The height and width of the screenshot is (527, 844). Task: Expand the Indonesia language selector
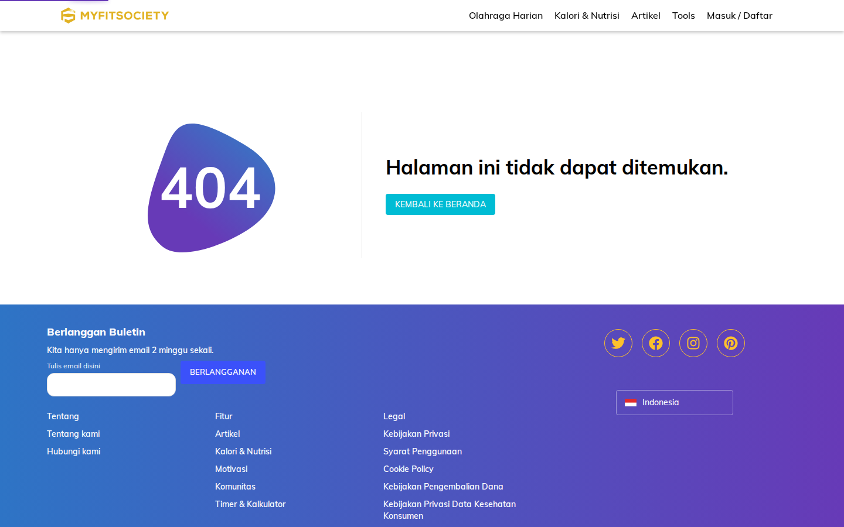[x=675, y=402]
